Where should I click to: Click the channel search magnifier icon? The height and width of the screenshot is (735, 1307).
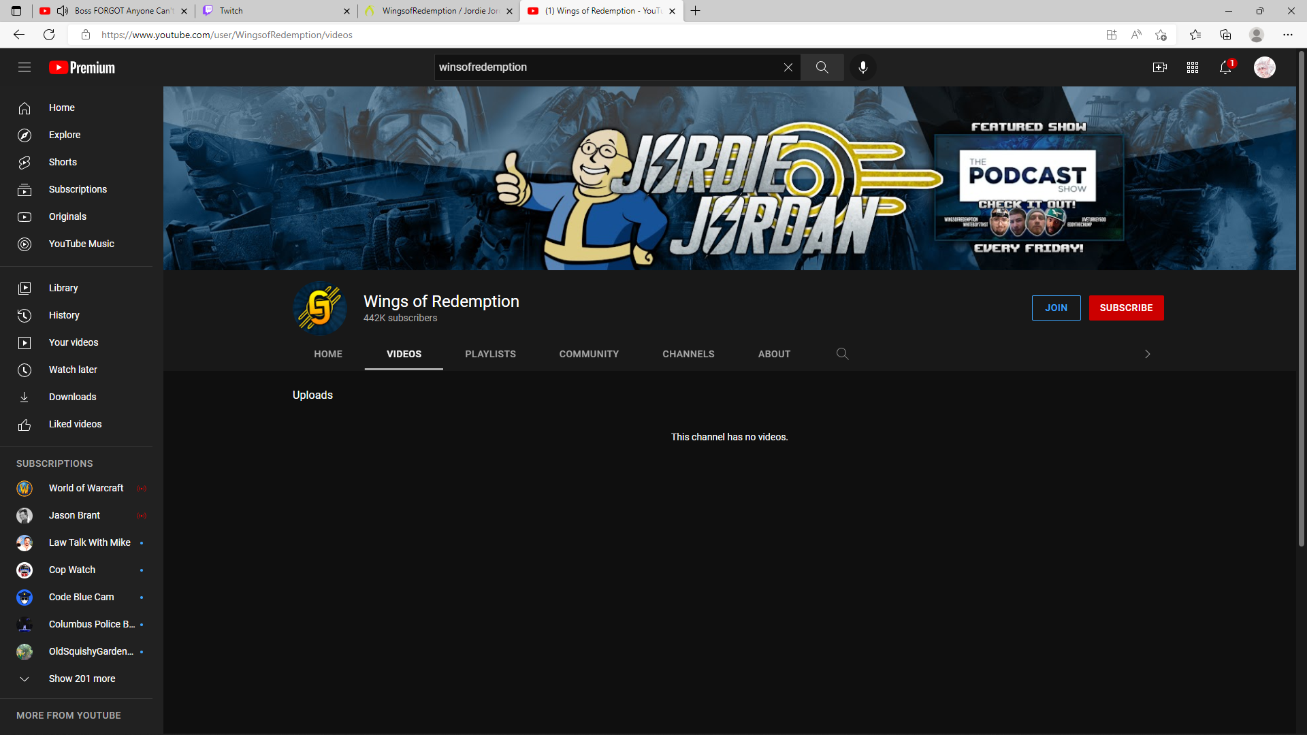[842, 354]
